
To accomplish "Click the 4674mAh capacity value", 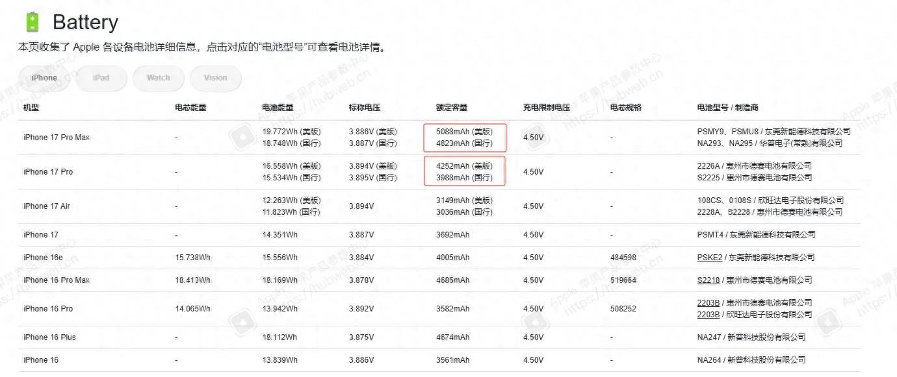I will click(x=452, y=337).
